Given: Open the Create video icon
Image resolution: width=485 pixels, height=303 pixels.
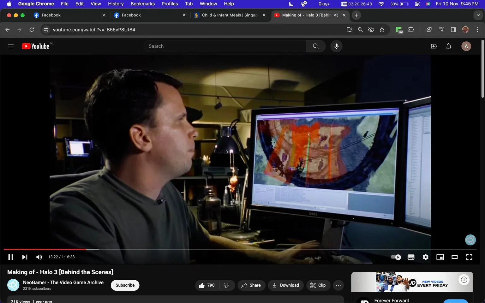Looking at the screenshot, I should pos(434,46).
